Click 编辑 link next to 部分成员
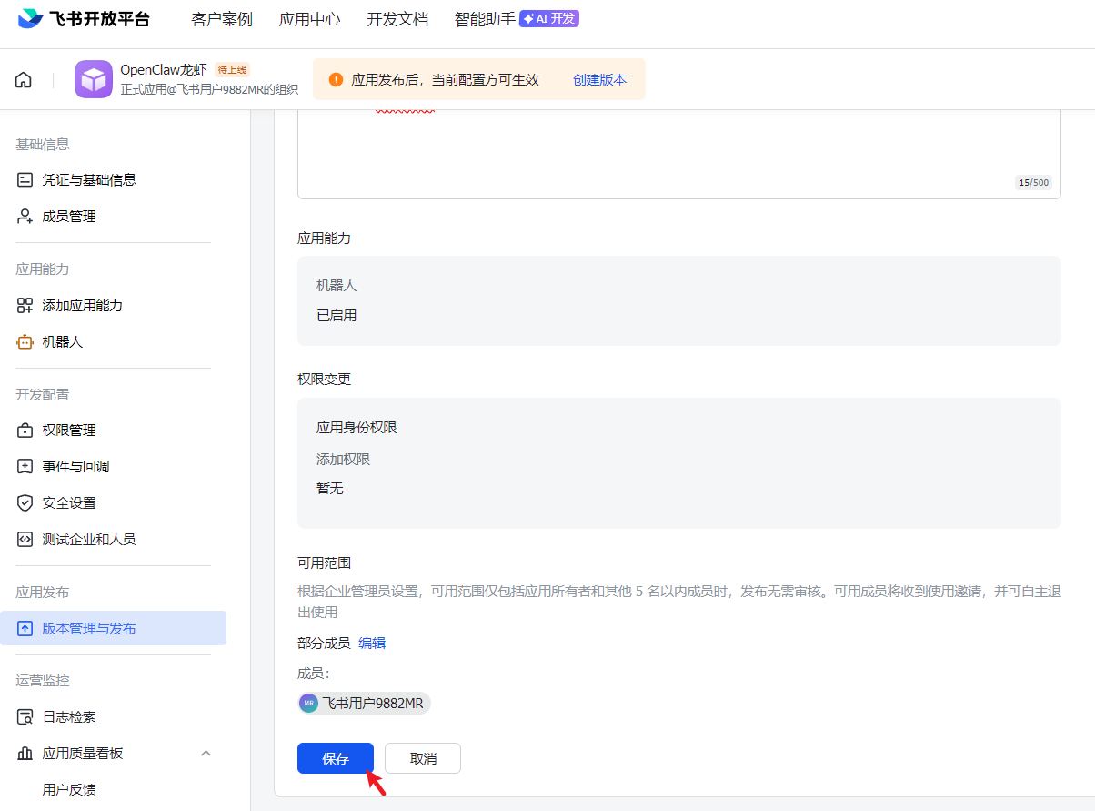The image size is (1095, 811). 372,643
